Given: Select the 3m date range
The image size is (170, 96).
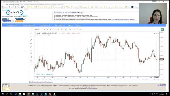Looking at the screenshot, I should click(46, 79).
